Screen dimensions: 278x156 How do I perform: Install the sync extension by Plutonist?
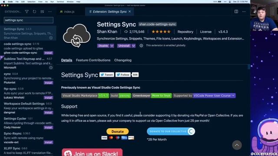[48, 83]
